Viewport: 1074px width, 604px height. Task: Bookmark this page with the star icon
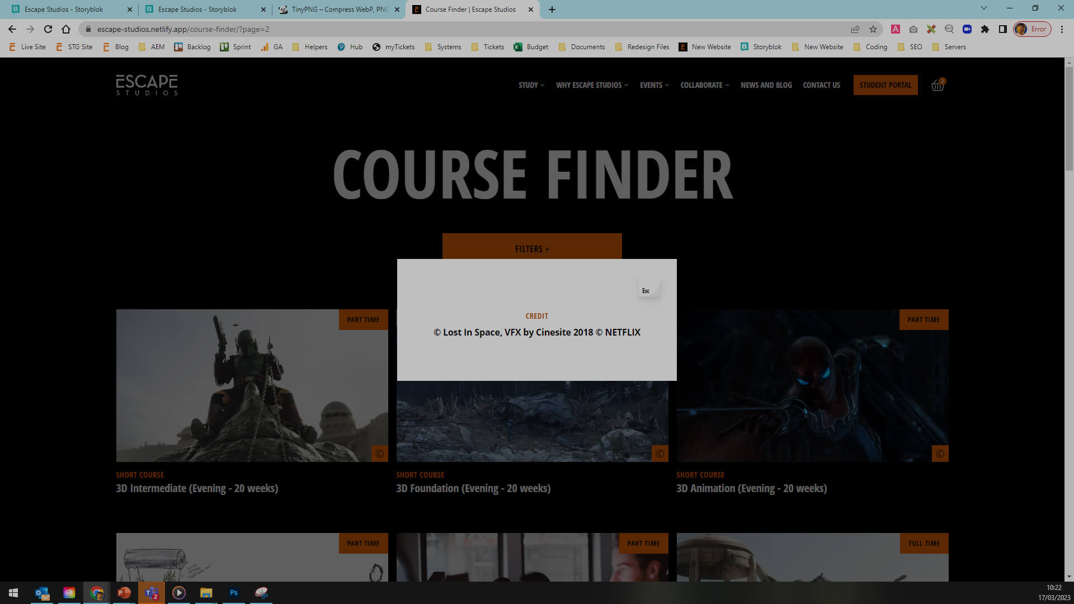click(x=873, y=29)
